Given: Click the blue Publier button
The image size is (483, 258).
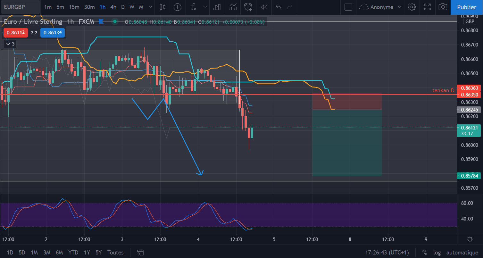Looking at the screenshot, I should pyautogui.click(x=467, y=7).
